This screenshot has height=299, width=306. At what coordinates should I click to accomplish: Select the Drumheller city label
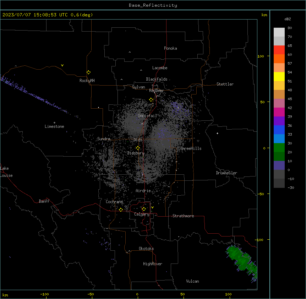(226, 173)
